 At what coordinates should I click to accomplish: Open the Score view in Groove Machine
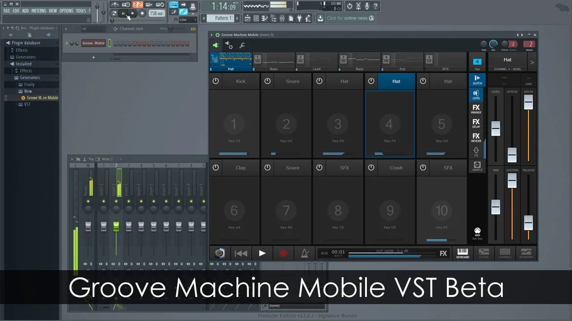483,253
